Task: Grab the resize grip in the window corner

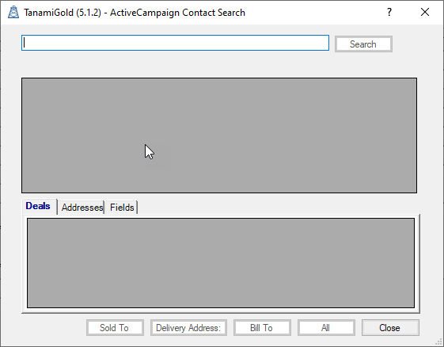Action: point(438,341)
